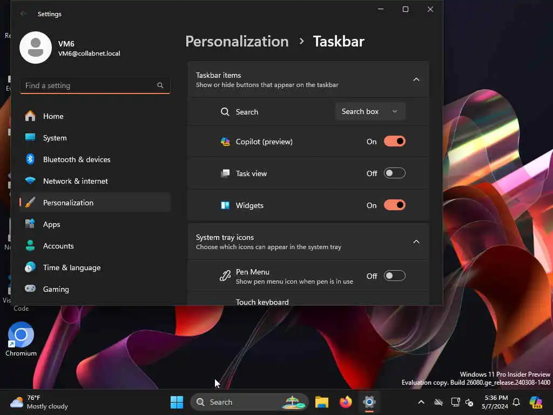Select Apps in the sidebar
Screen dimensions: 553x415
[x=95, y=224]
